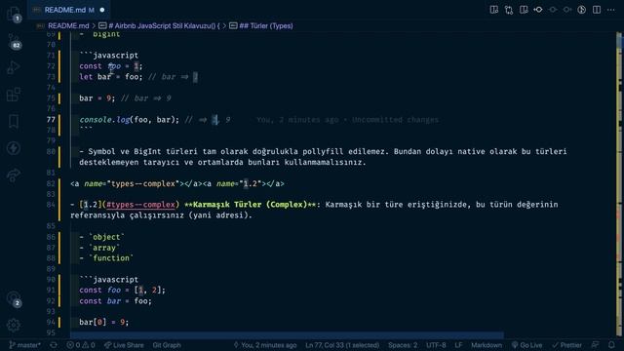The width and height of the screenshot is (624, 351).
Task: Click the feedback icon beside the bell
Action: 595,345
